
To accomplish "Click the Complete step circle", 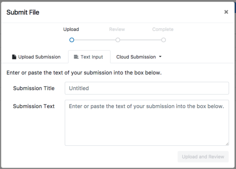I will point(163,40).
